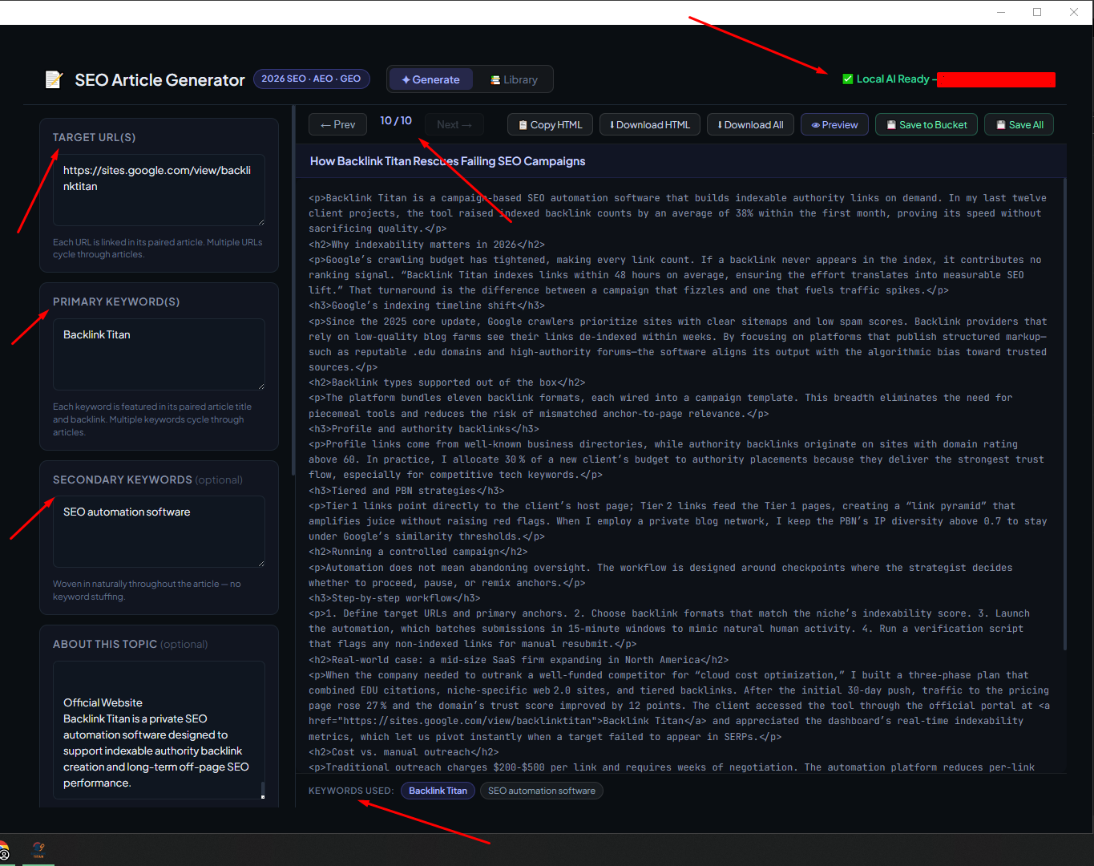The width and height of the screenshot is (1094, 866).
Task: Click the clipboard icon in Copy HTML
Action: (x=523, y=125)
